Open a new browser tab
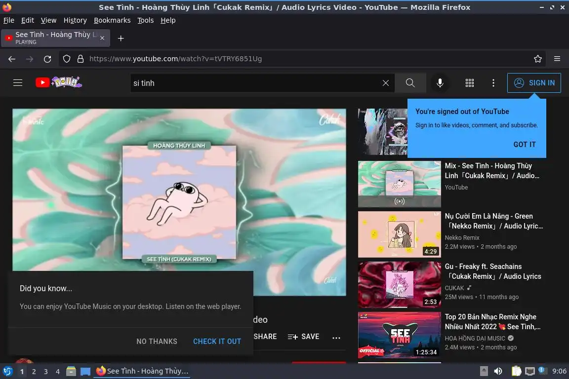 tap(121, 38)
